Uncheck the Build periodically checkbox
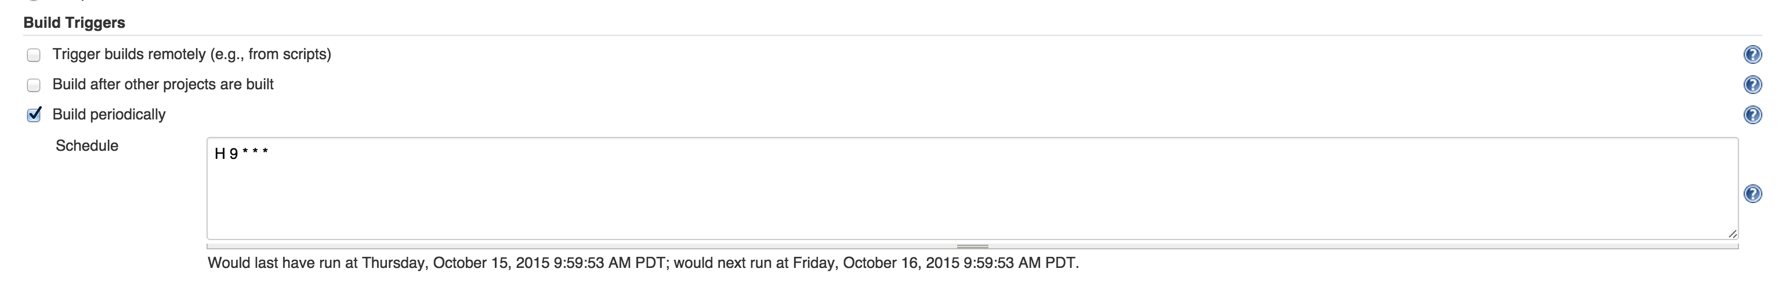Screen dimensions: 1782x283 pyautogui.click(x=34, y=115)
